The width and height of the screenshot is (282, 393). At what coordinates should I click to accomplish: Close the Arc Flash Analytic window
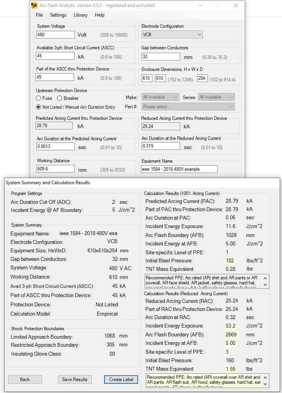235,5
